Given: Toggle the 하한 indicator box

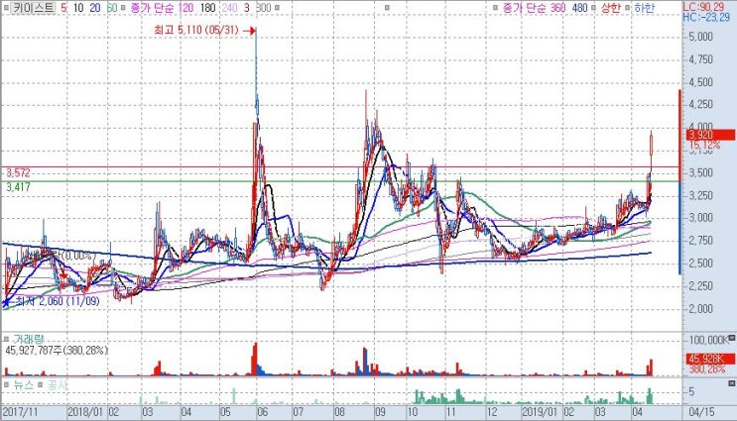Looking at the screenshot, I should 627,8.
